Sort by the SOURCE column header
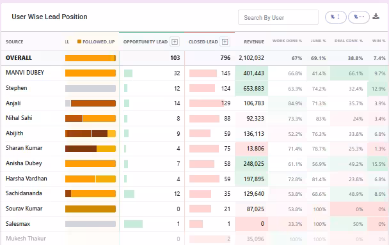 [14, 42]
